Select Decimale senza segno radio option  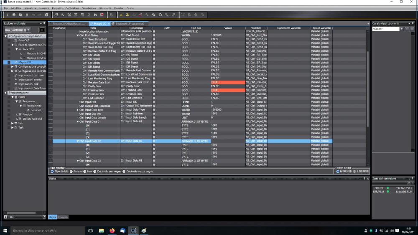click(124, 172)
